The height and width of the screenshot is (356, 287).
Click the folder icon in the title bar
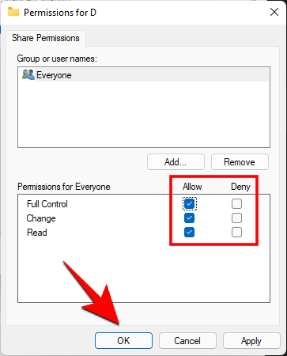(13, 12)
